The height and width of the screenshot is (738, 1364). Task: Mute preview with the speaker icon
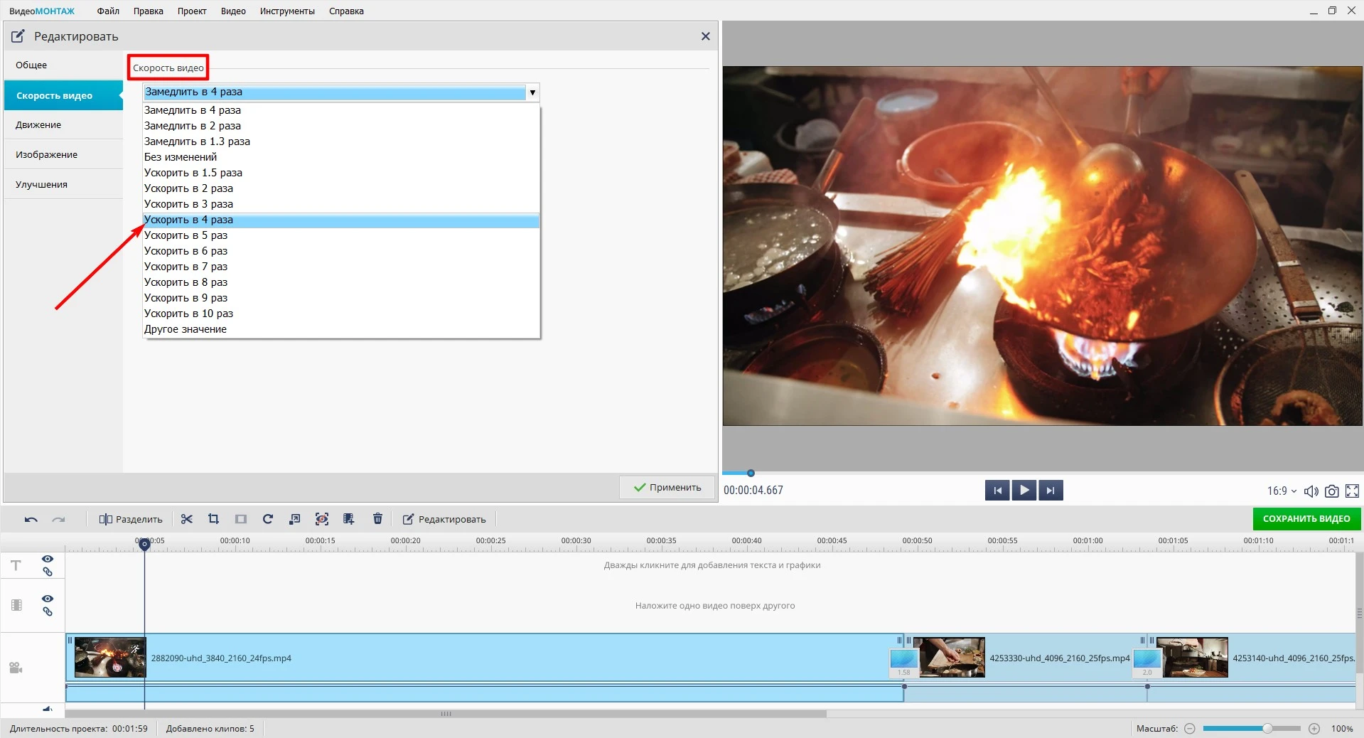click(x=1311, y=491)
